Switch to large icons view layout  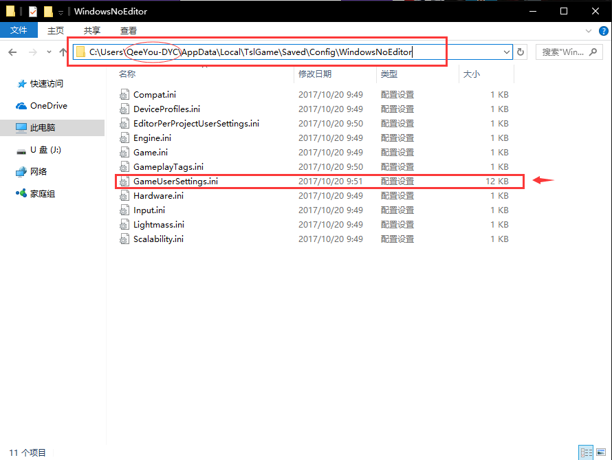601,452
